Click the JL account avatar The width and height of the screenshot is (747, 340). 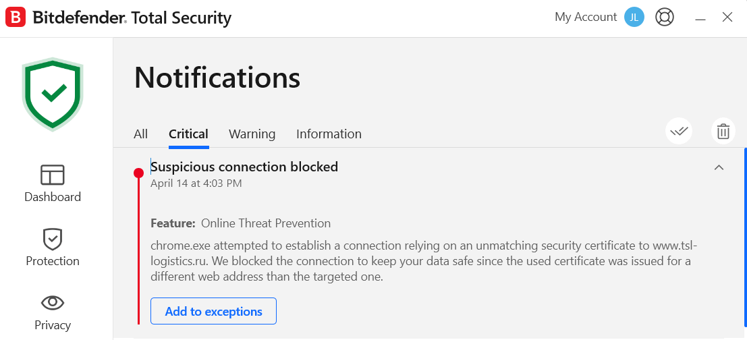(634, 17)
